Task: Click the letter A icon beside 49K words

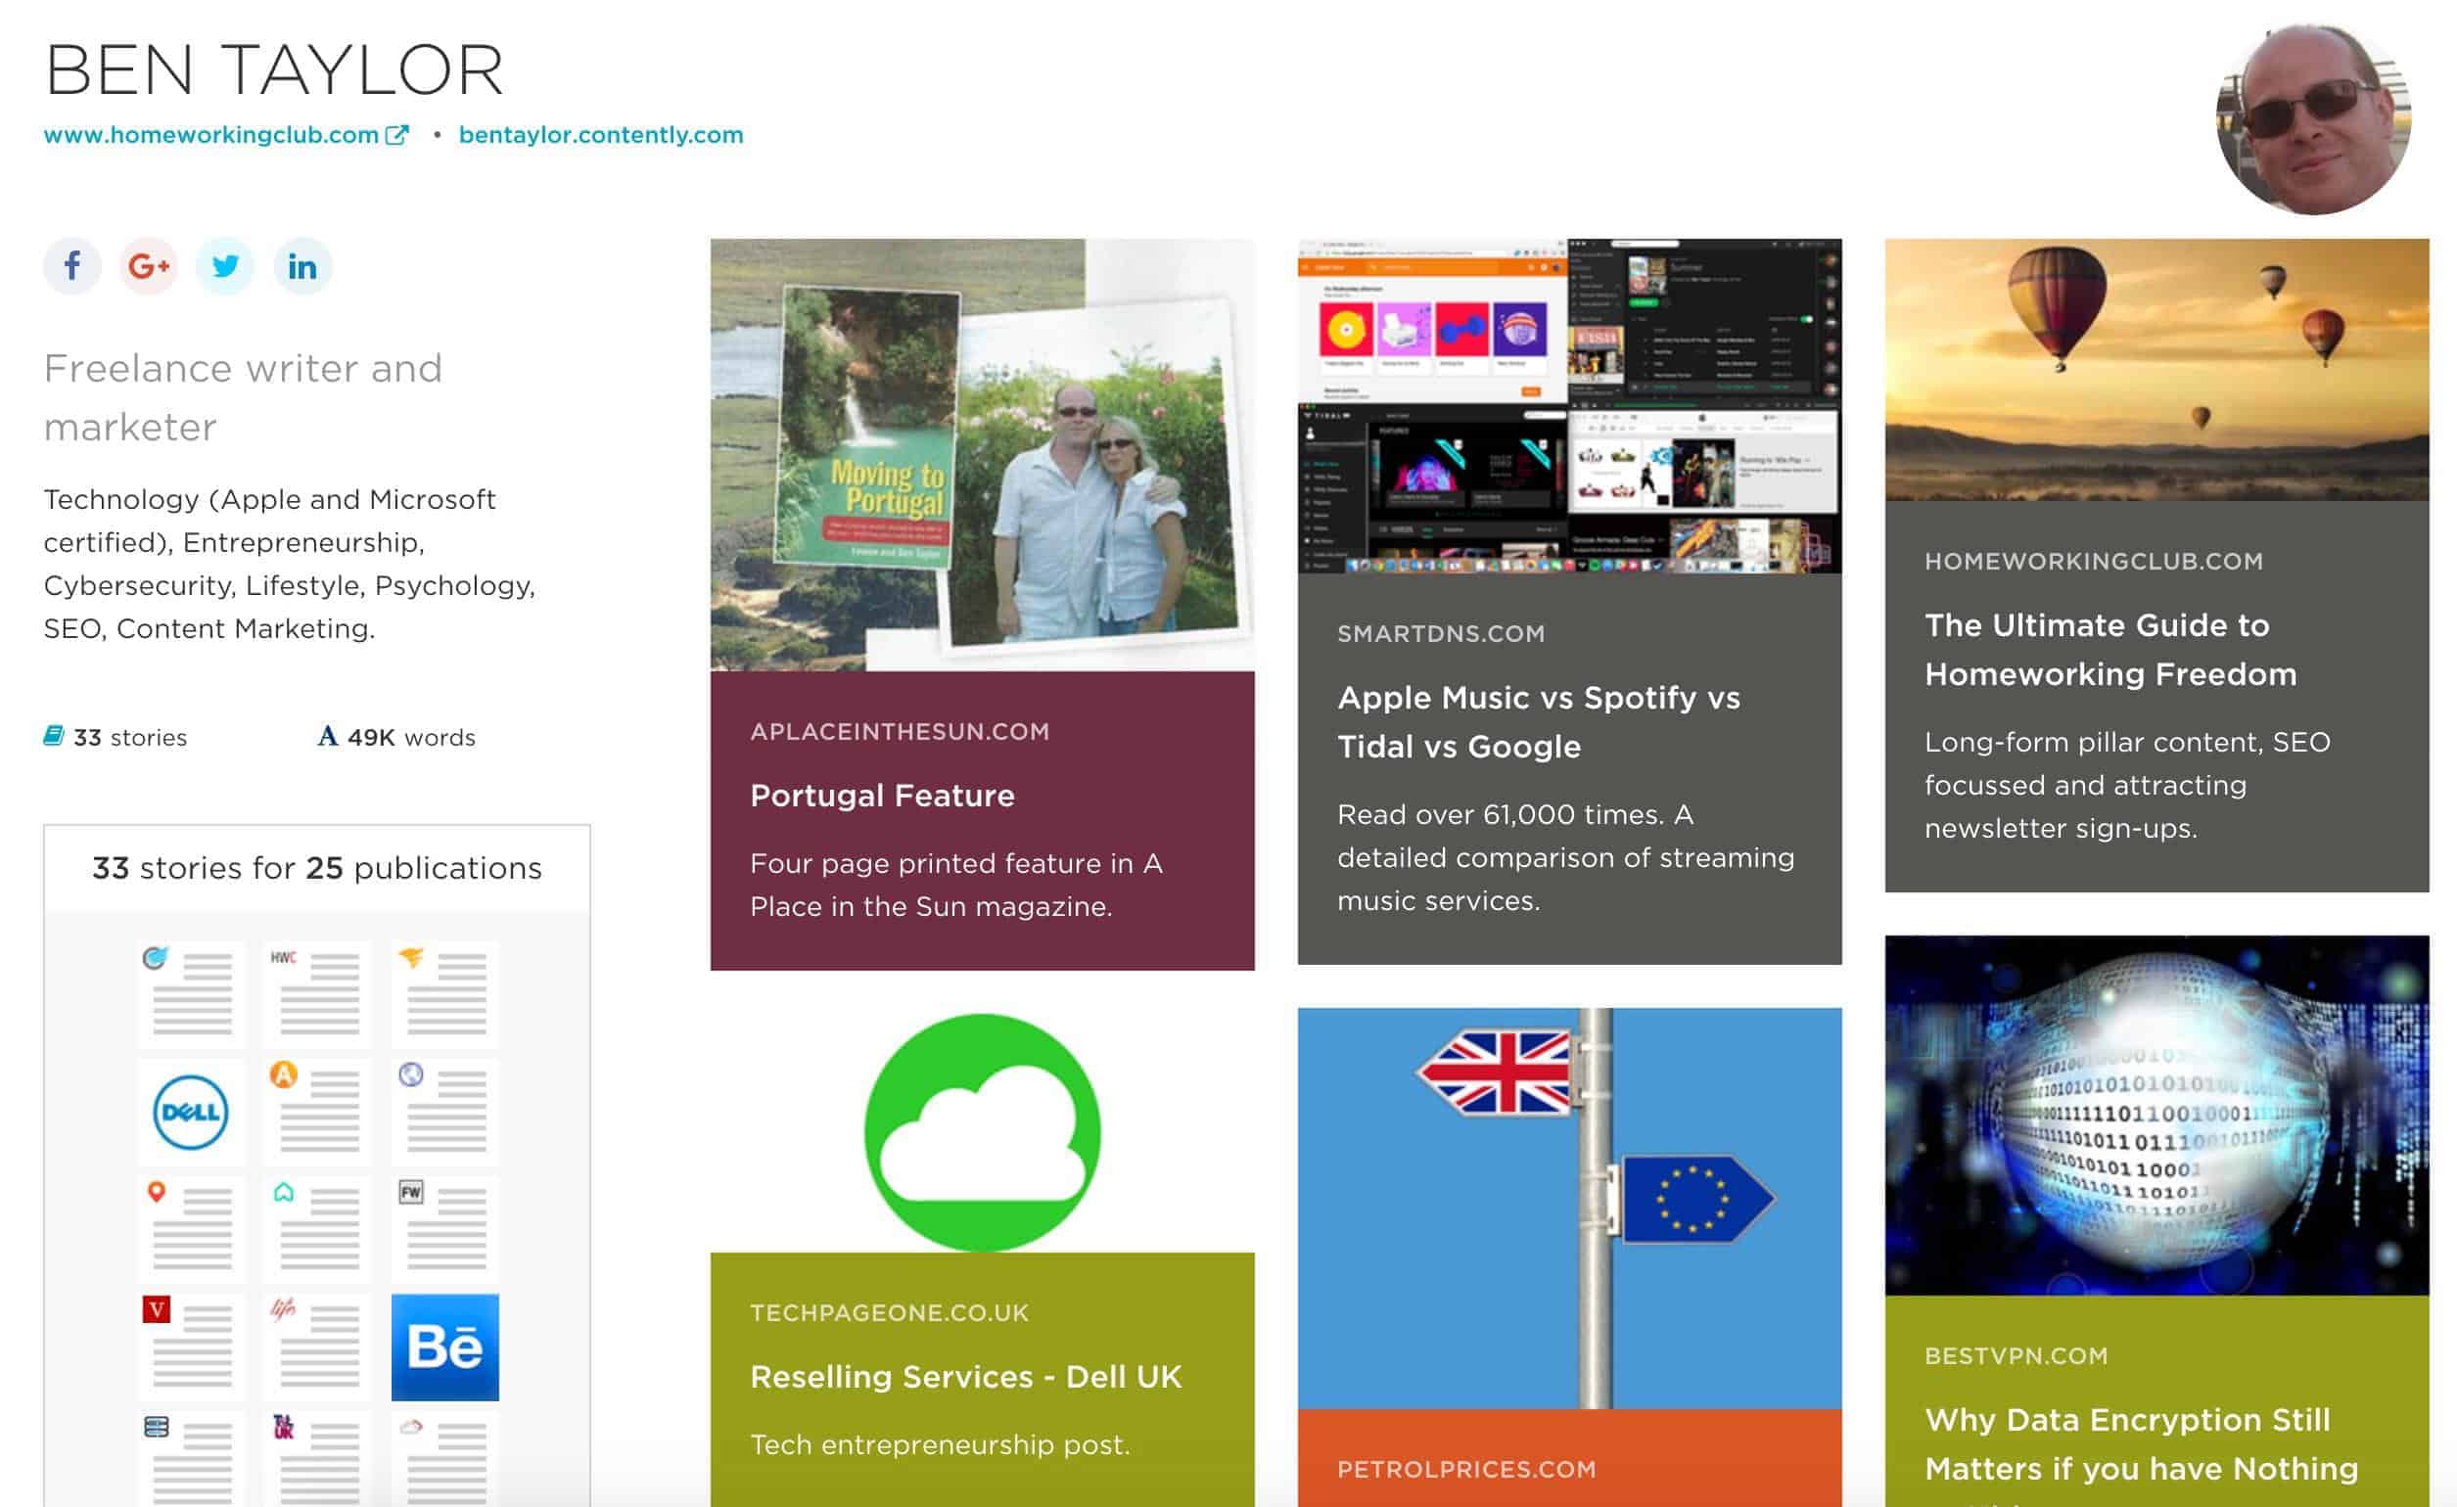Action: click(327, 736)
